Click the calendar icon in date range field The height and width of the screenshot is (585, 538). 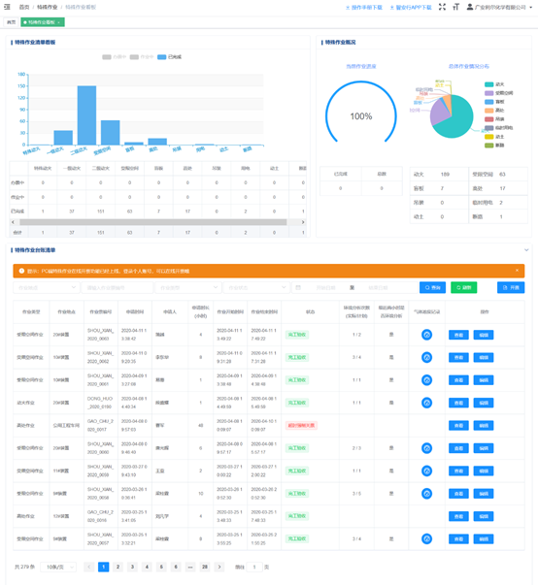(298, 288)
